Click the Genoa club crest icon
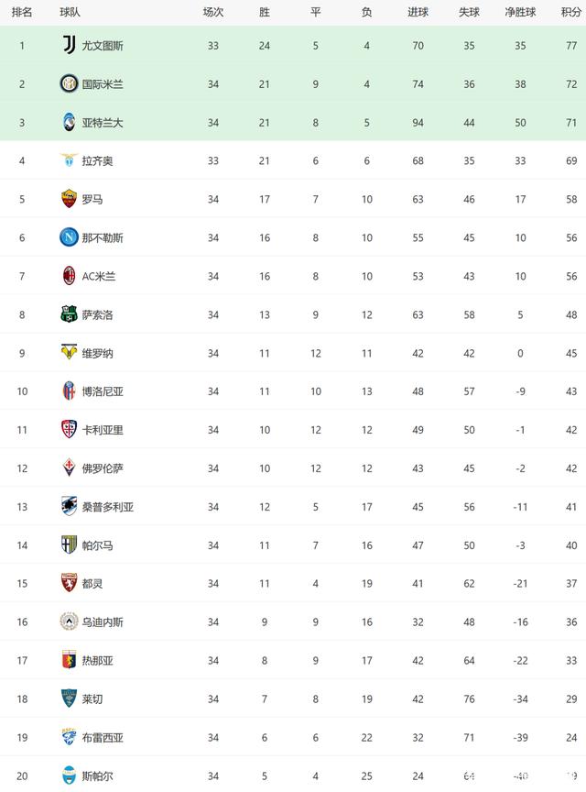The image size is (586, 792). 70,660
